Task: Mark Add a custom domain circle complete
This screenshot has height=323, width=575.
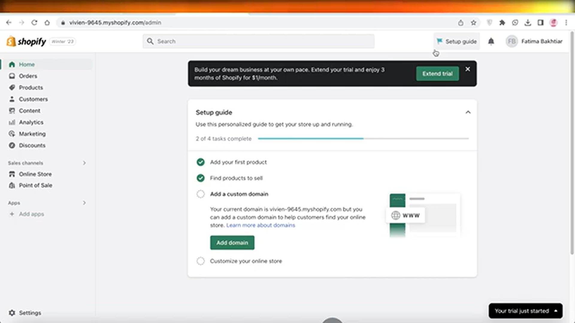Action: click(x=201, y=194)
